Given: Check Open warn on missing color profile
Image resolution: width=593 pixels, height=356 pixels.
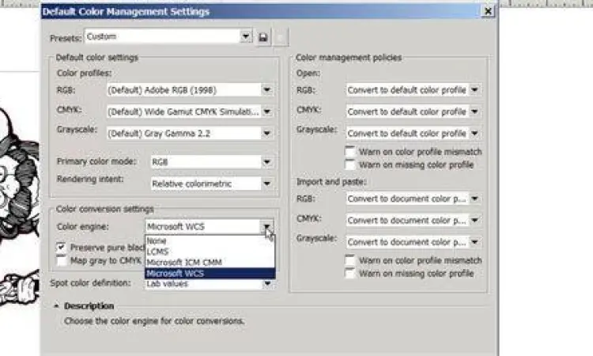Looking at the screenshot, I should point(350,165).
